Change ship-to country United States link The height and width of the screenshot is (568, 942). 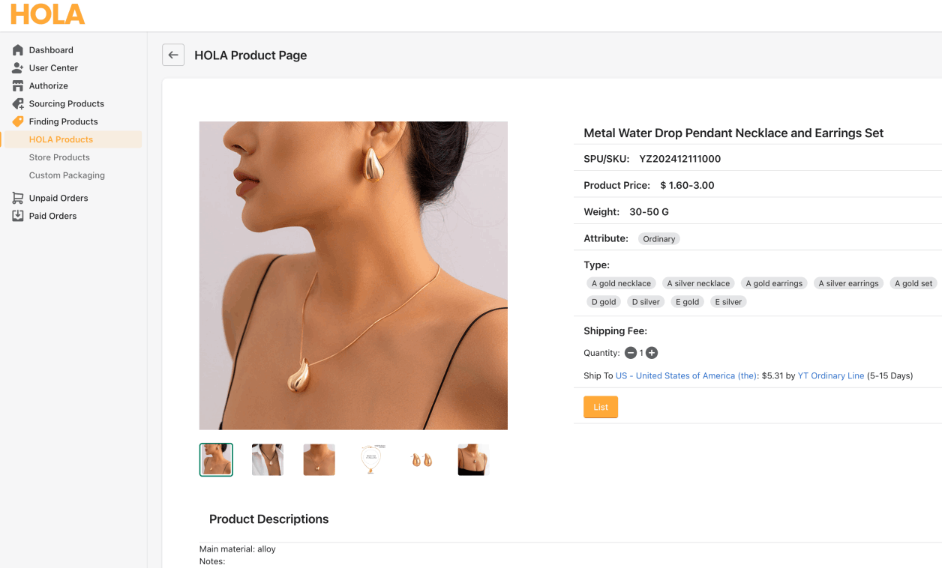(x=685, y=375)
